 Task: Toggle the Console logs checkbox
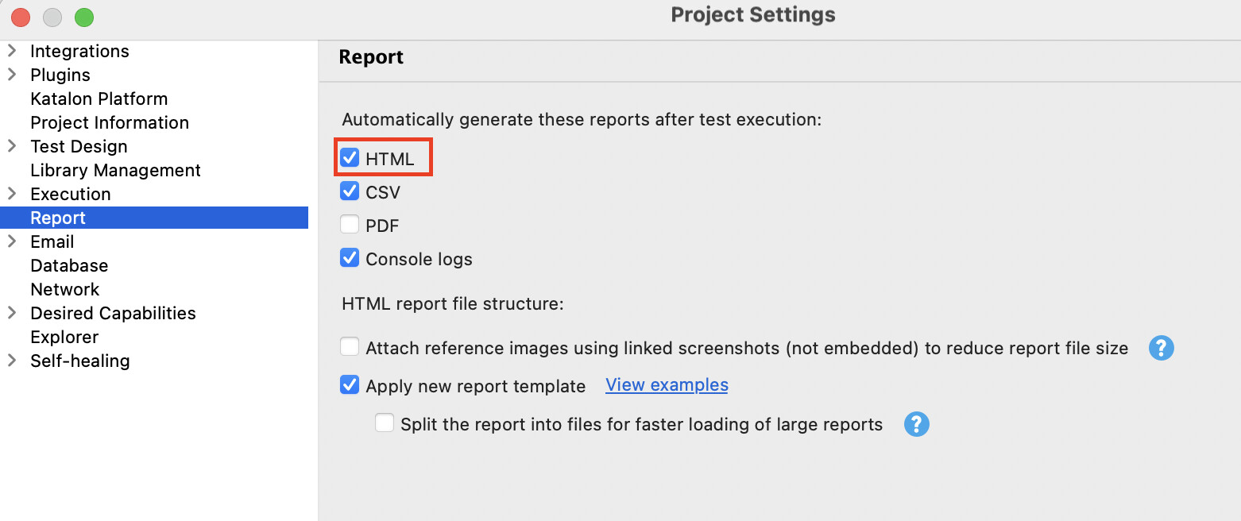pyautogui.click(x=350, y=258)
